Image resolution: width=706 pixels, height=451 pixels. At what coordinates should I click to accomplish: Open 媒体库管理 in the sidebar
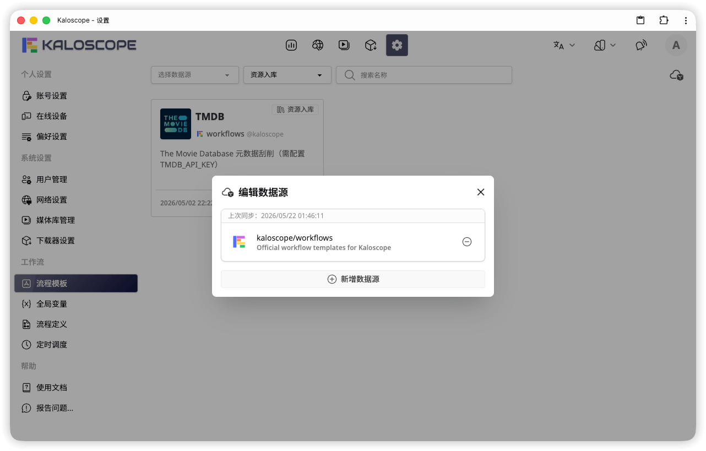pyautogui.click(x=76, y=220)
